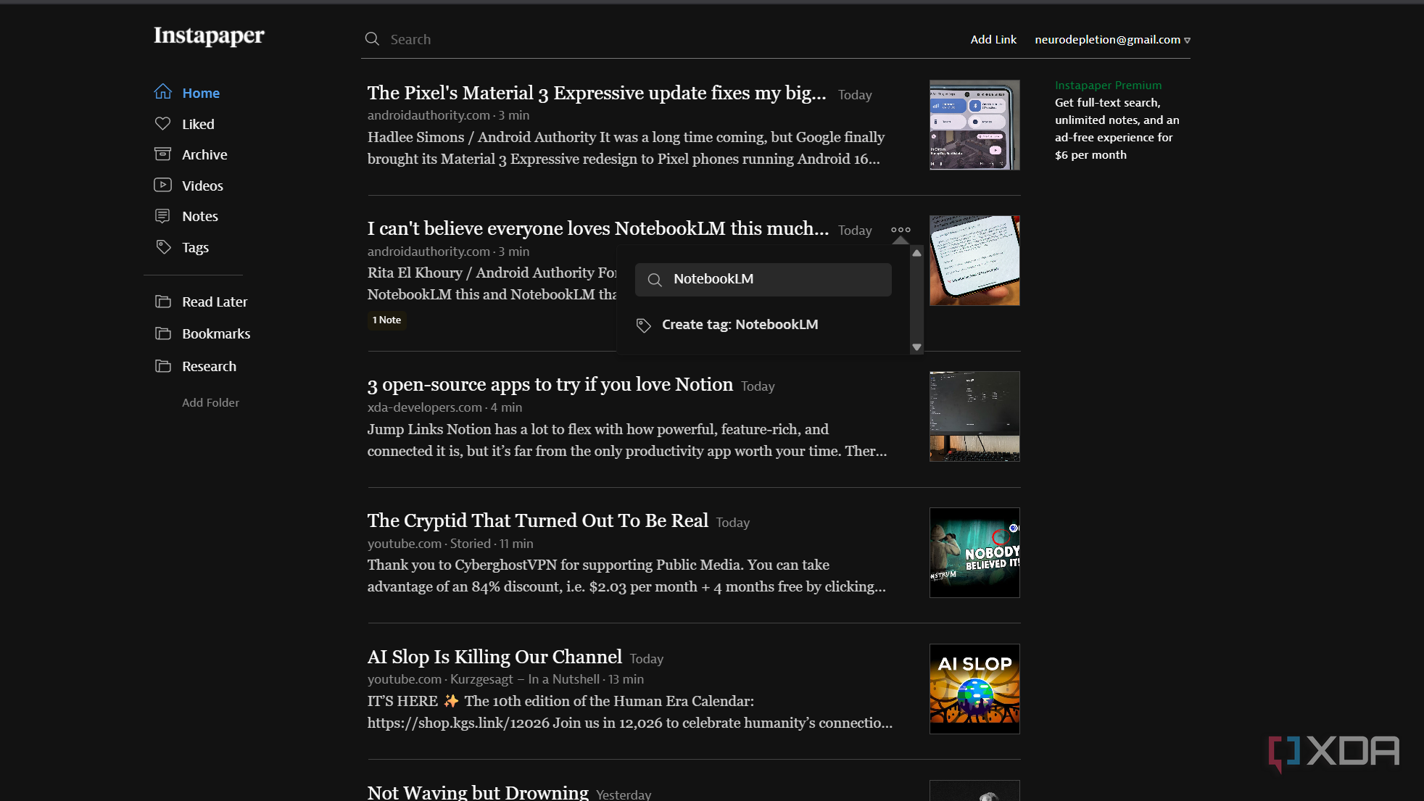
Task: Click the Home house icon
Action: 163,92
